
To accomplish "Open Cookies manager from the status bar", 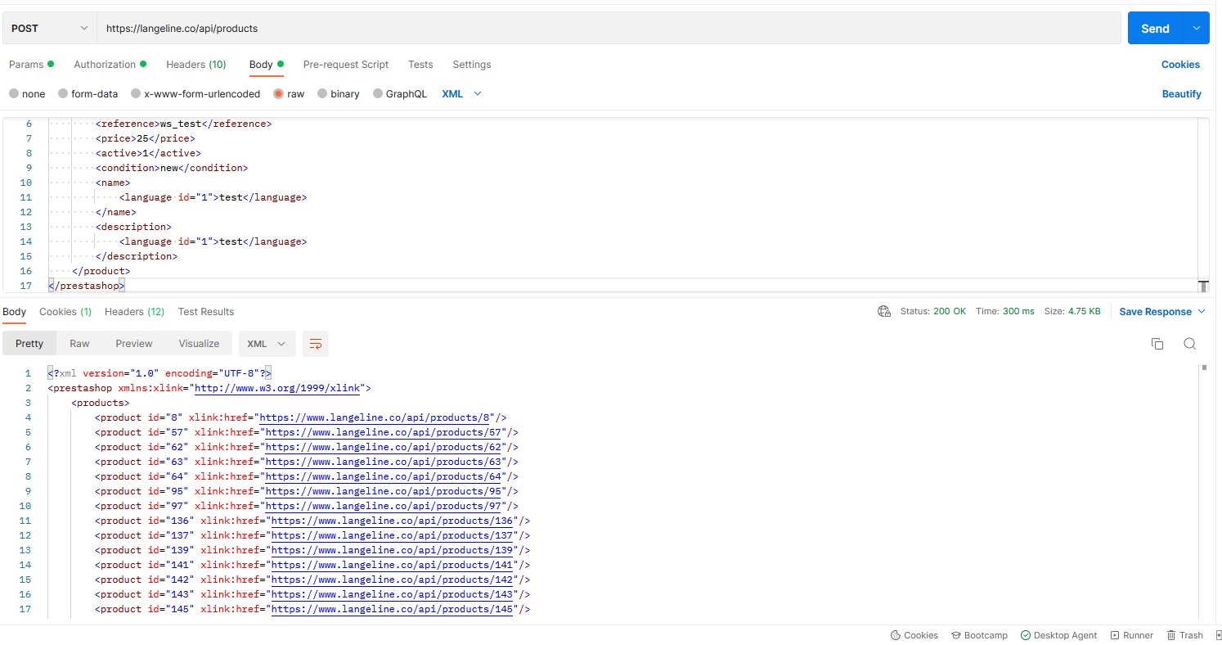I will 914,635.
